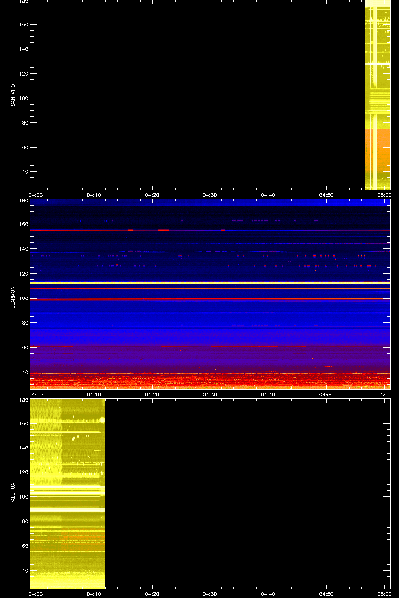Choose 04:10 time label under Learmonth panel
399x598 pixels.
[94, 394]
